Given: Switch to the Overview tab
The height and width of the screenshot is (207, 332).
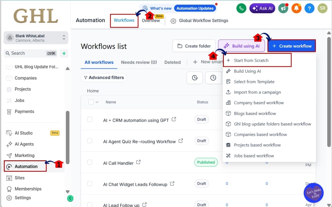Looking at the screenshot, I should point(151,21).
